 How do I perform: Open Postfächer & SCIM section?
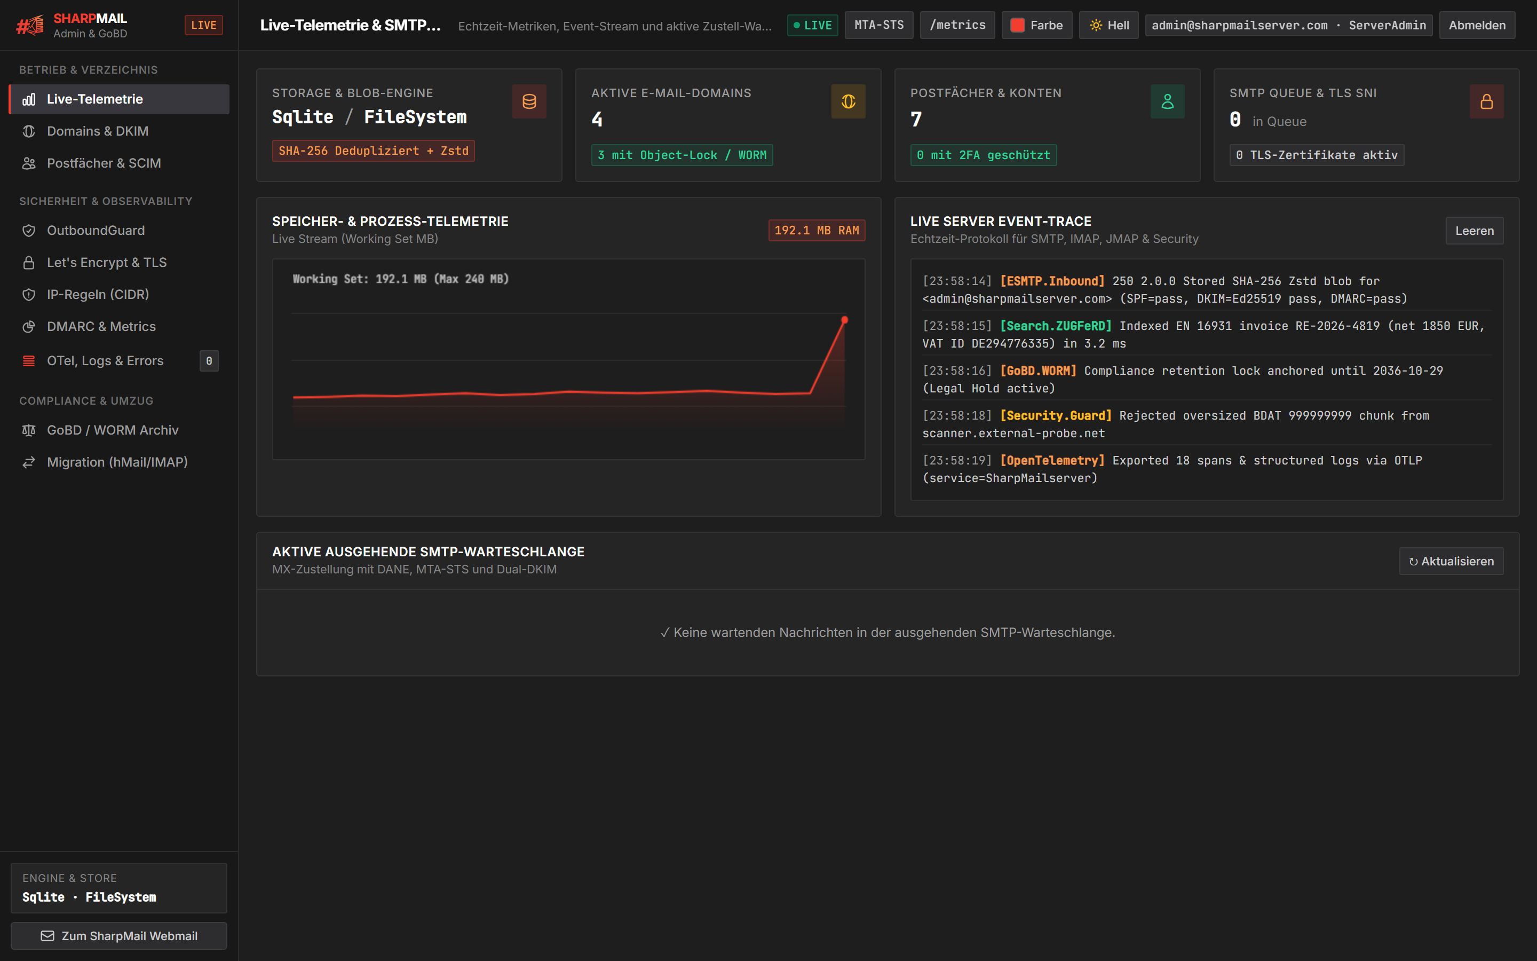click(119, 163)
